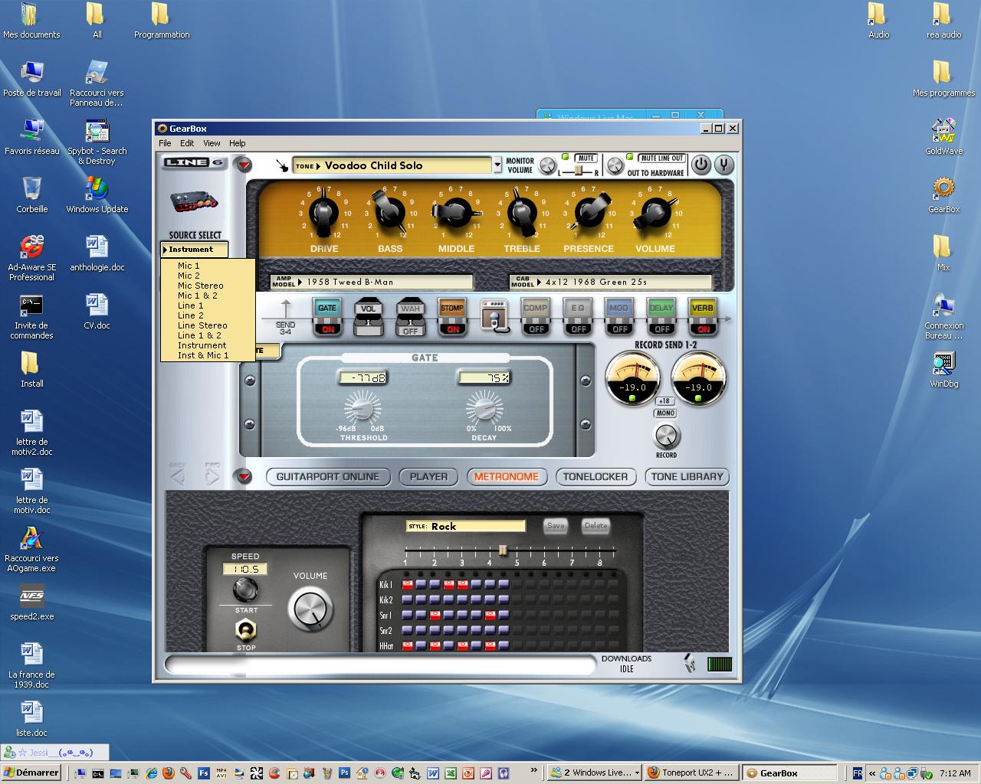Click the -77dB threshold value field

click(363, 377)
